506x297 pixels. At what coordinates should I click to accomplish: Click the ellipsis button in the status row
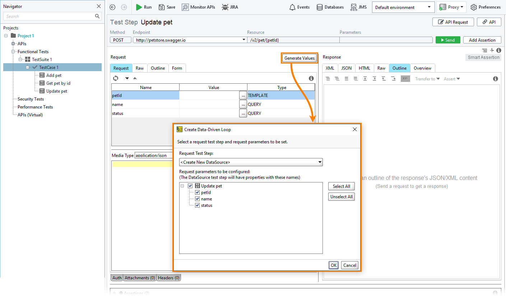pyautogui.click(x=243, y=113)
